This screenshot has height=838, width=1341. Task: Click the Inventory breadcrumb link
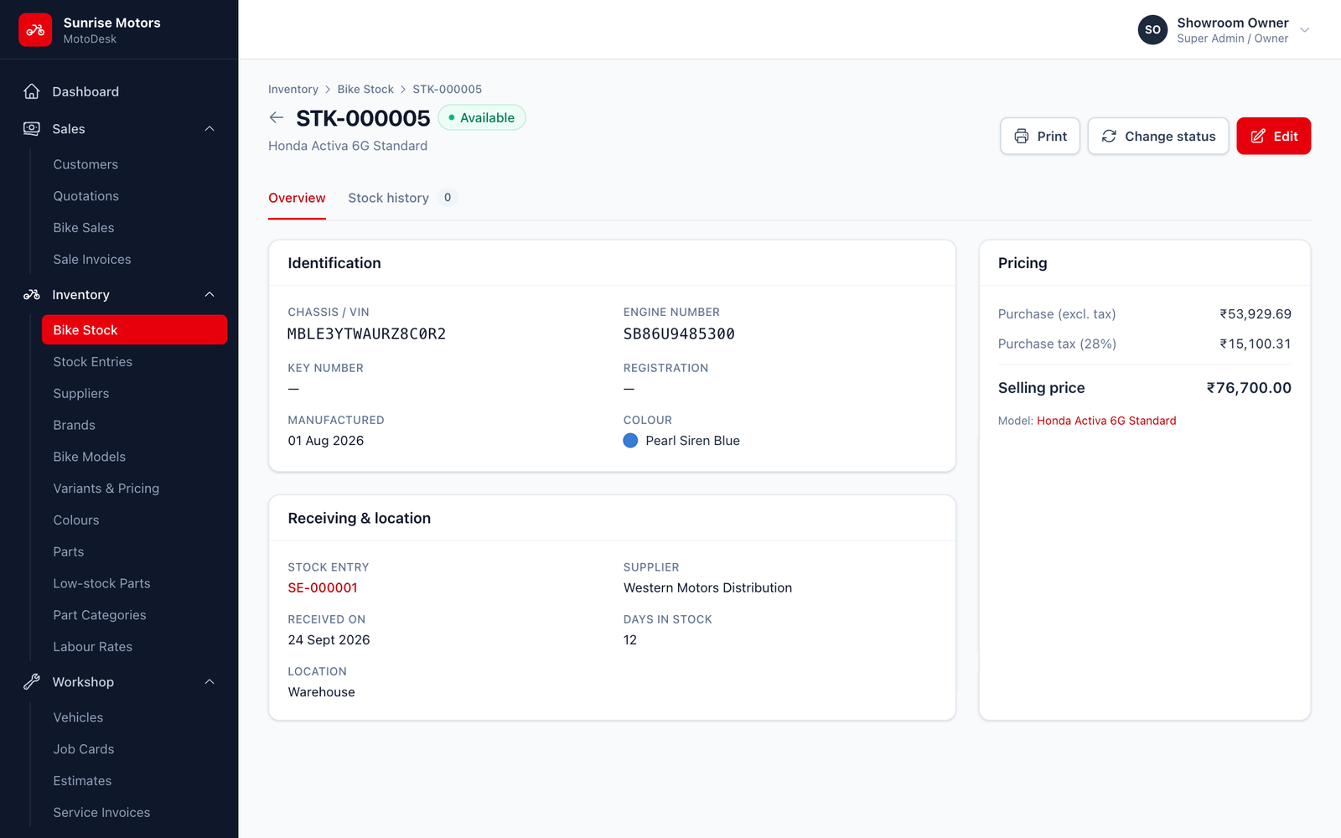[x=293, y=90]
